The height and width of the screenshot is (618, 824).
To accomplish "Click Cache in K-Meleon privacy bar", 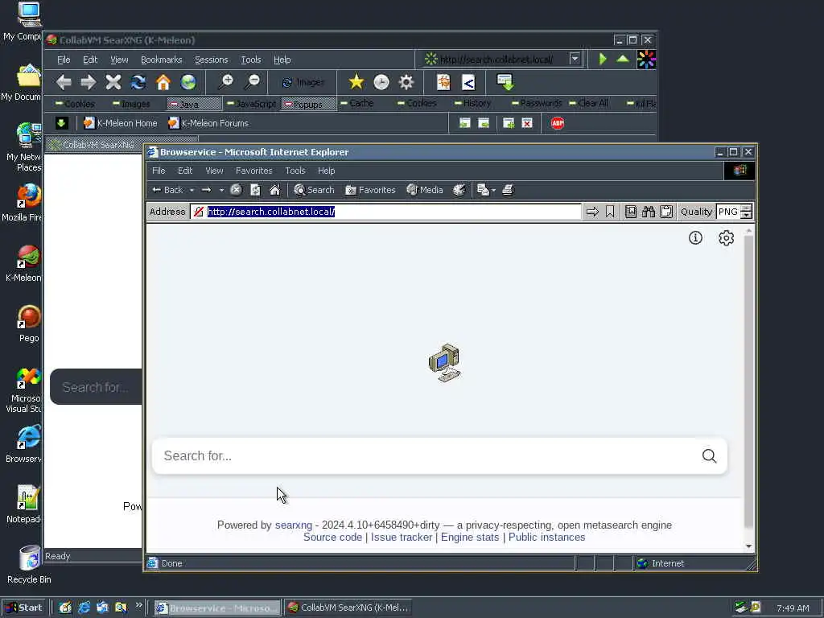I will tap(356, 103).
